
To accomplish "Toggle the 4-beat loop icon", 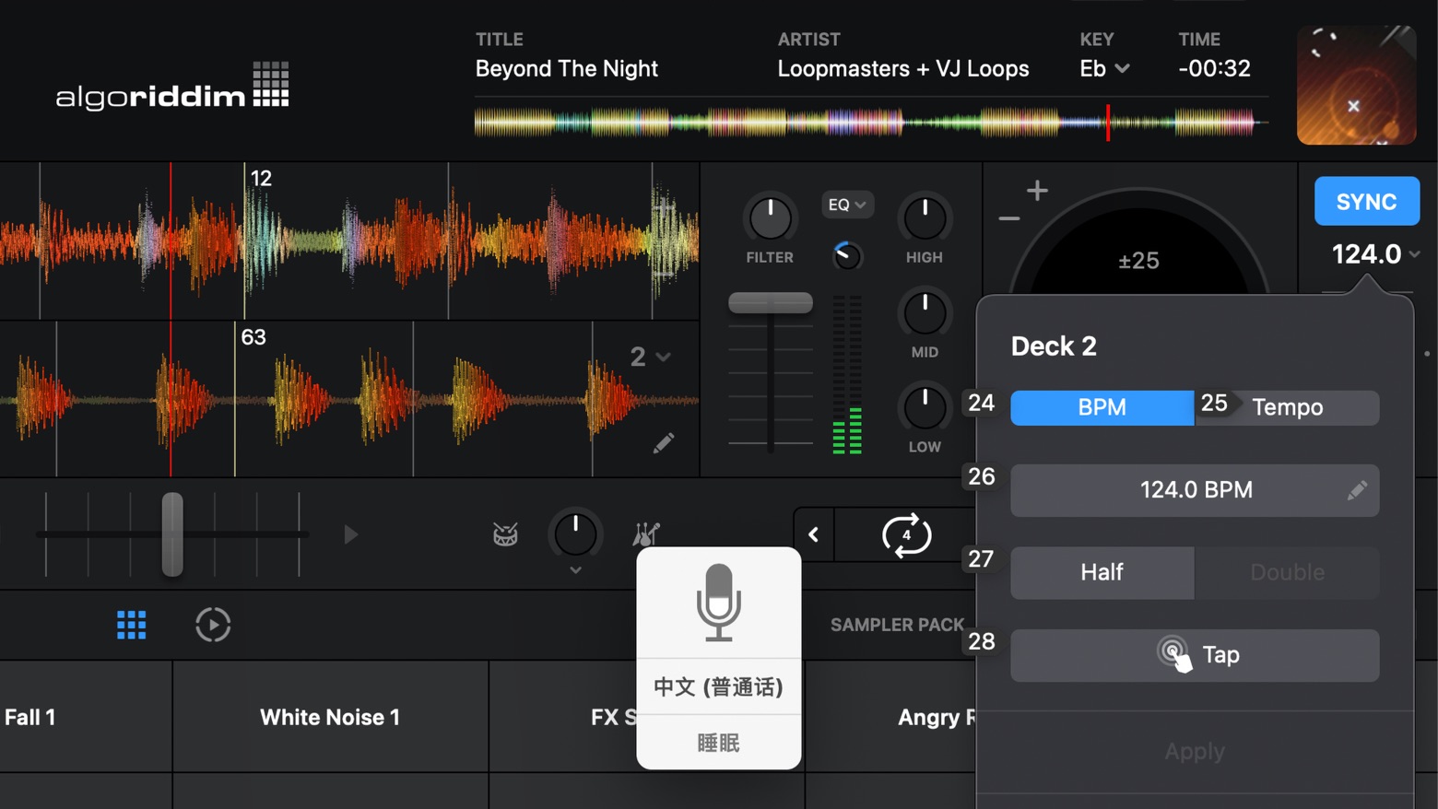I will pos(906,534).
